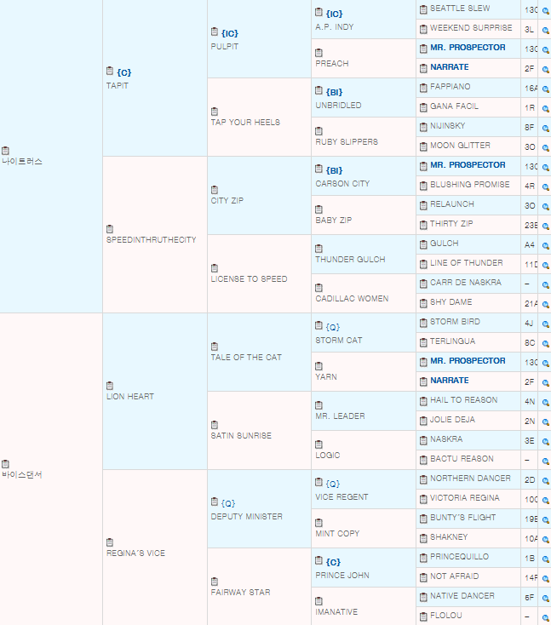The height and width of the screenshot is (625, 551).
Task: Click the clipboard icon above THUNDER GULCH
Action: (x=319, y=249)
